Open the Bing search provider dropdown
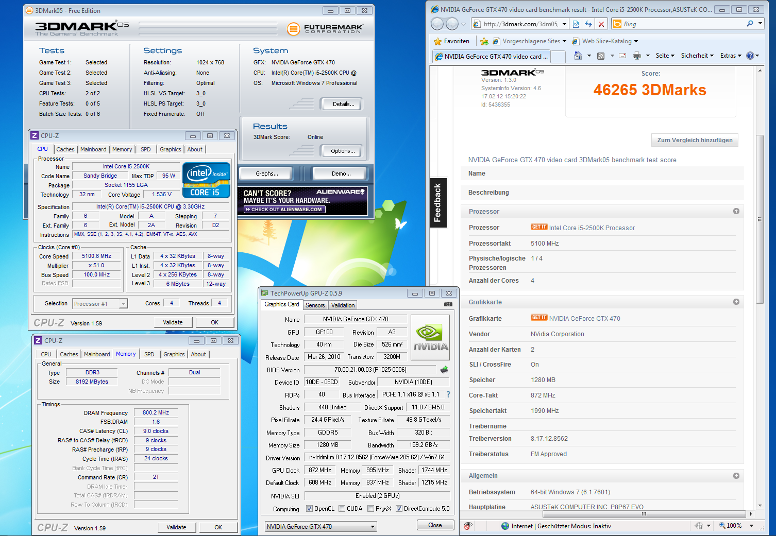This screenshot has width=776, height=536. pyautogui.click(x=760, y=24)
